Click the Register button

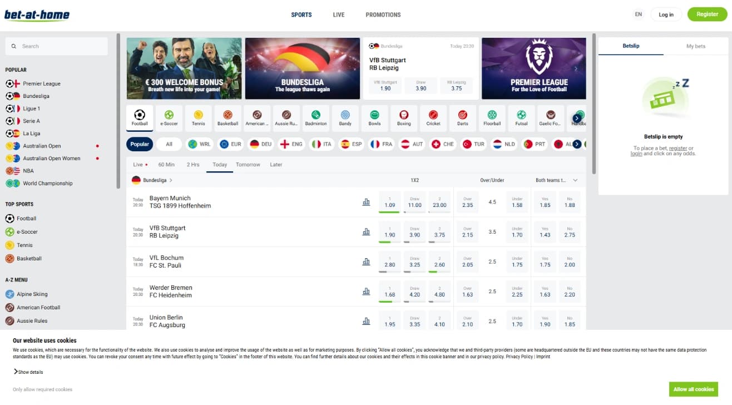point(706,14)
